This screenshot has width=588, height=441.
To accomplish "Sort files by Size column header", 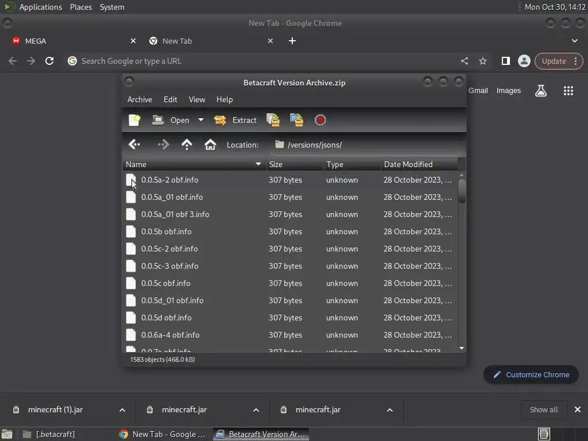I will [295, 164].
